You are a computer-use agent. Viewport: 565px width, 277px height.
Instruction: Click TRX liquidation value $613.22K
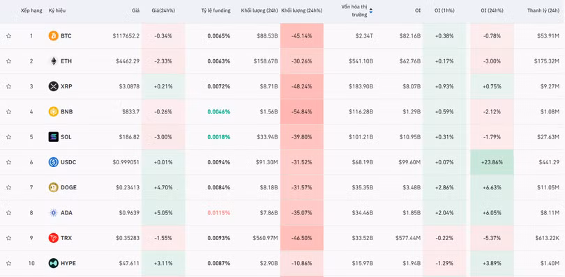548,238
